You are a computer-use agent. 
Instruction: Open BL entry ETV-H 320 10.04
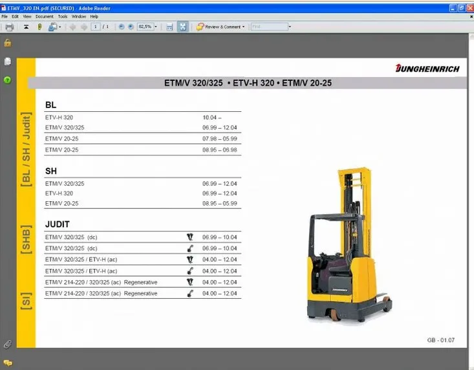coord(142,117)
